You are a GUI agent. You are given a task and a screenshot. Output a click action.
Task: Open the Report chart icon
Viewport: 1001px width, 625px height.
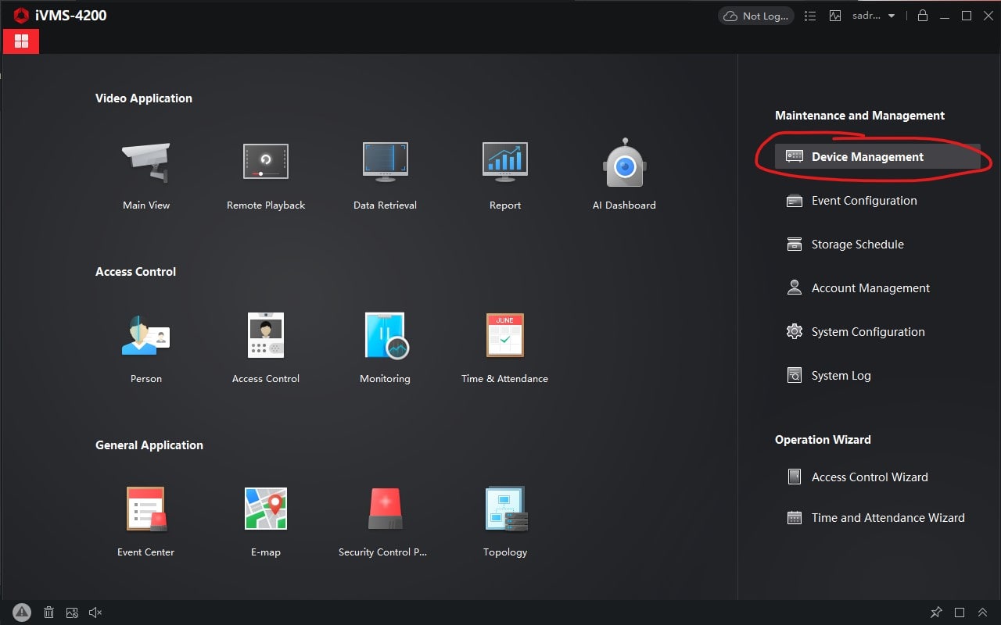click(x=505, y=162)
